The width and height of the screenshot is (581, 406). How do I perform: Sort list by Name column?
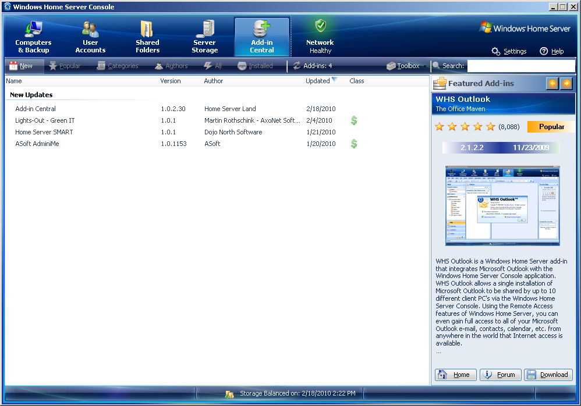(x=14, y=81)
